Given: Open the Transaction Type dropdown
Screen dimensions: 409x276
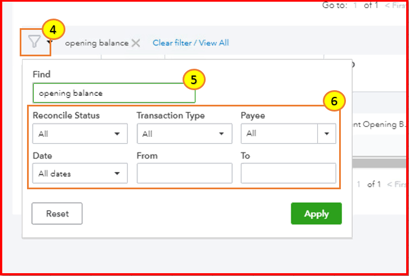Looking at the screenshot, I should pyautogui.click(x=184, y=134).
